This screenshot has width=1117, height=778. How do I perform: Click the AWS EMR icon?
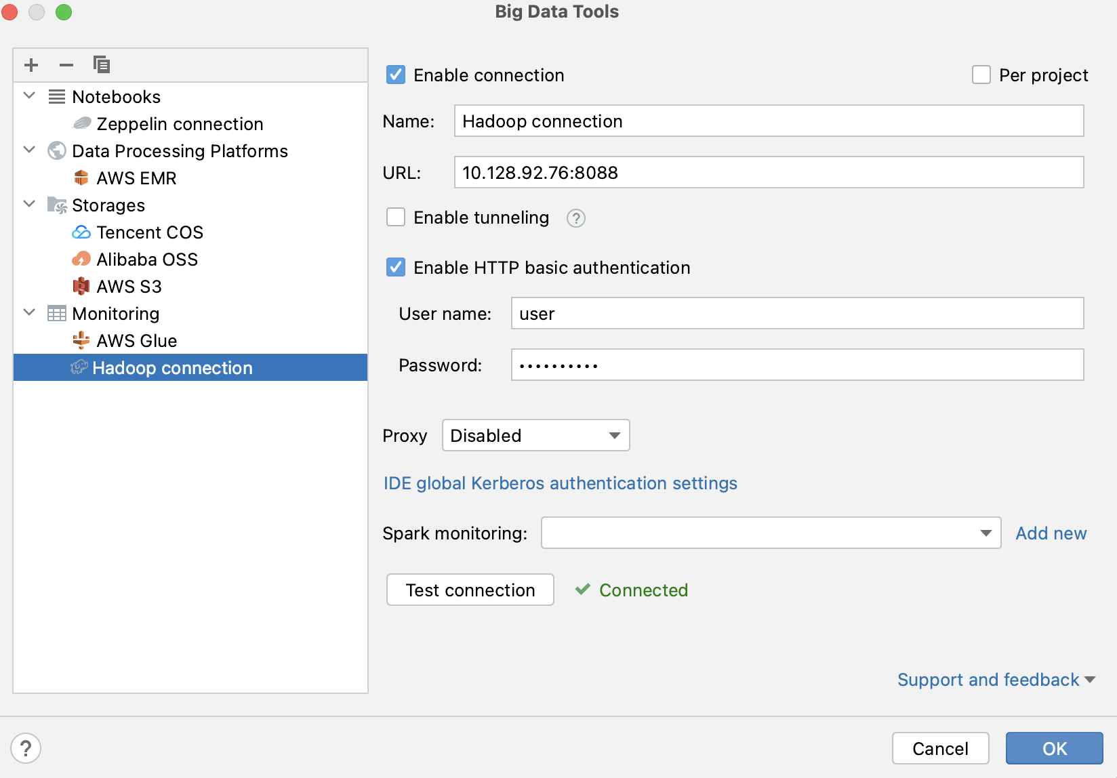(x=81, y=178)
